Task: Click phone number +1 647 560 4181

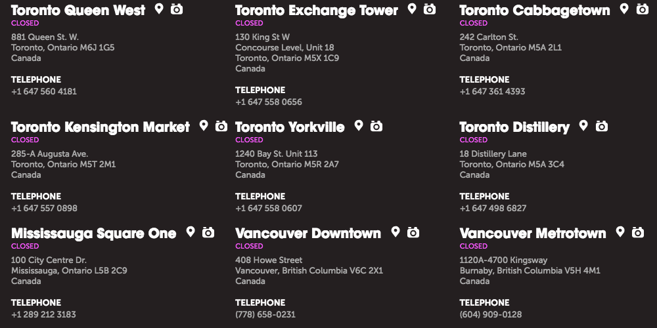Action: click(44, 91)
